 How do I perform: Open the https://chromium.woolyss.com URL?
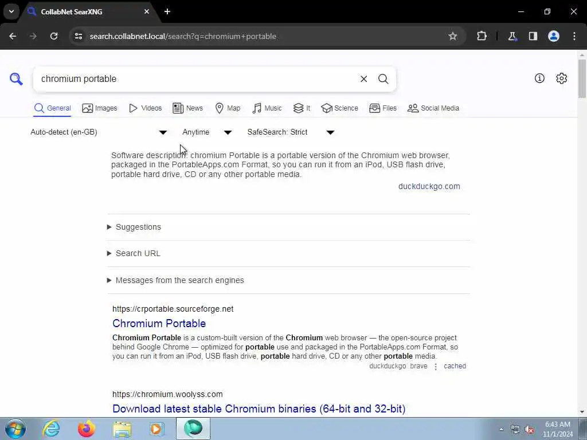(167, 394)
